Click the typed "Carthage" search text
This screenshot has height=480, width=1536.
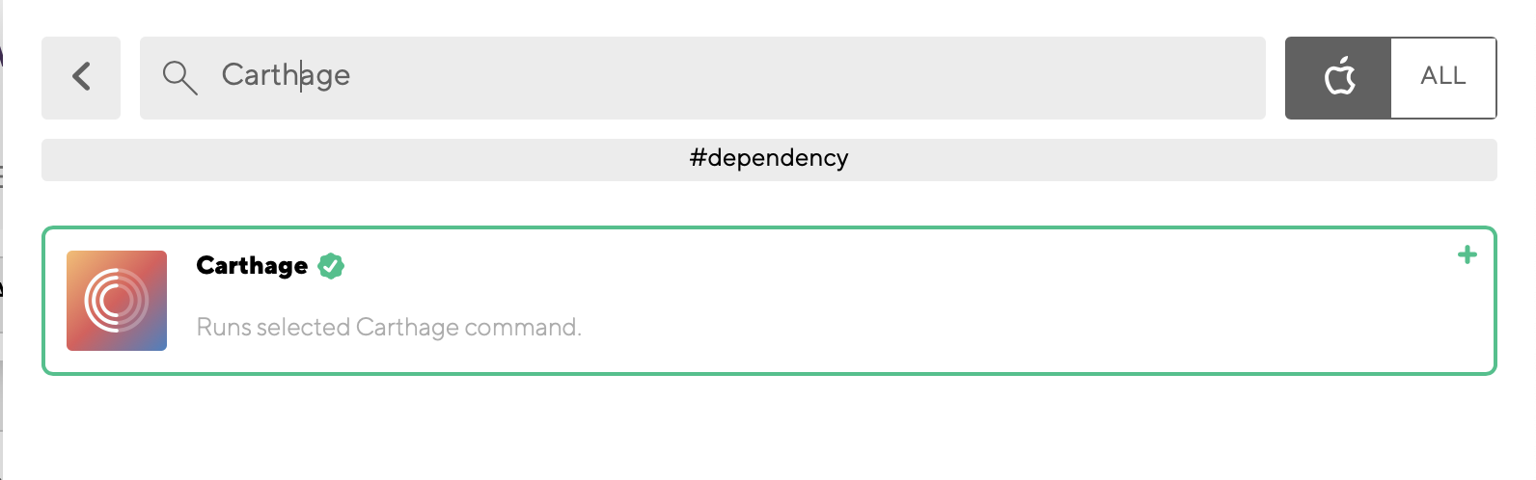tap(286, 75)
